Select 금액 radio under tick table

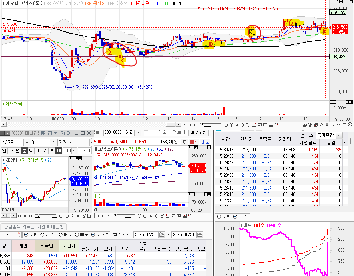pyautogui.click(x=235, y=217)
